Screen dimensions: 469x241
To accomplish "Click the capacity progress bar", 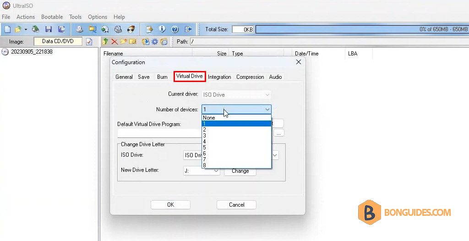I will point(362,29).
